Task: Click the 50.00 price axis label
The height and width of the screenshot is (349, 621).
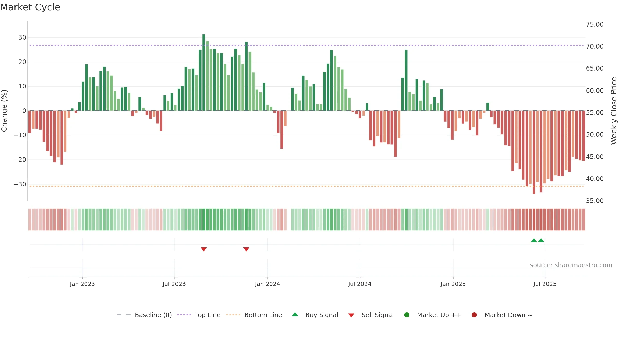Action: pos(595,134)
